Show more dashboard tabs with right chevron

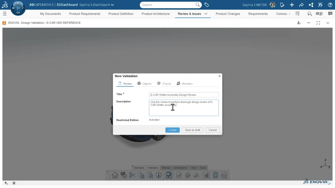point(290,14)
